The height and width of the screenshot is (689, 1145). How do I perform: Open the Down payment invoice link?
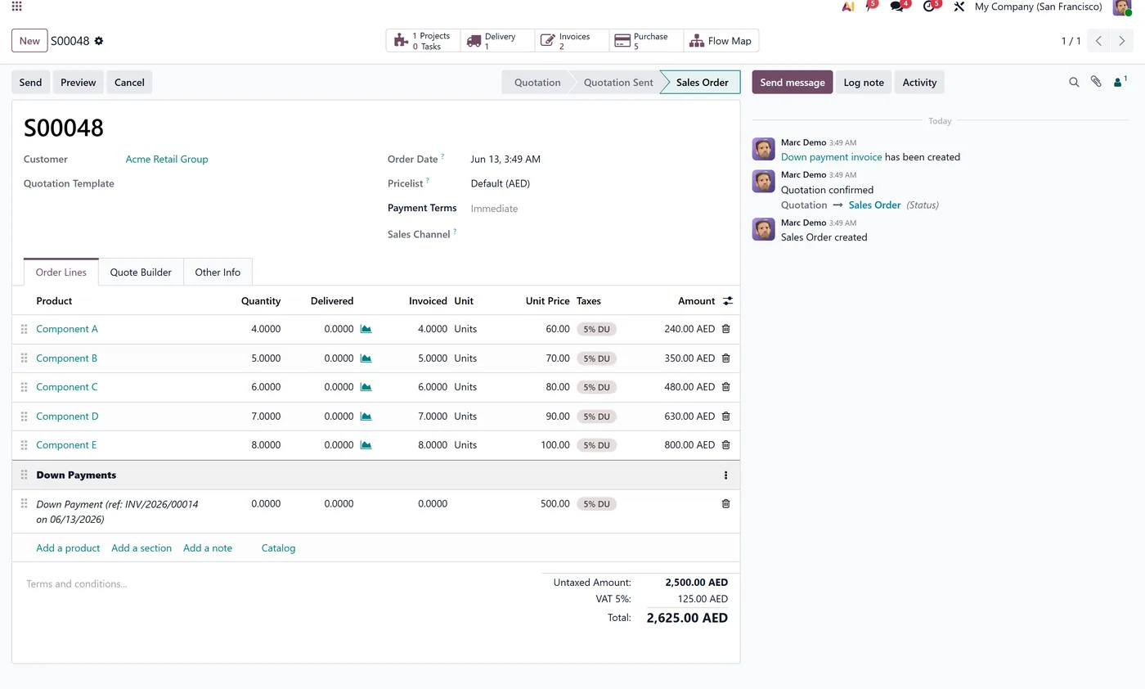pos(831,157)
